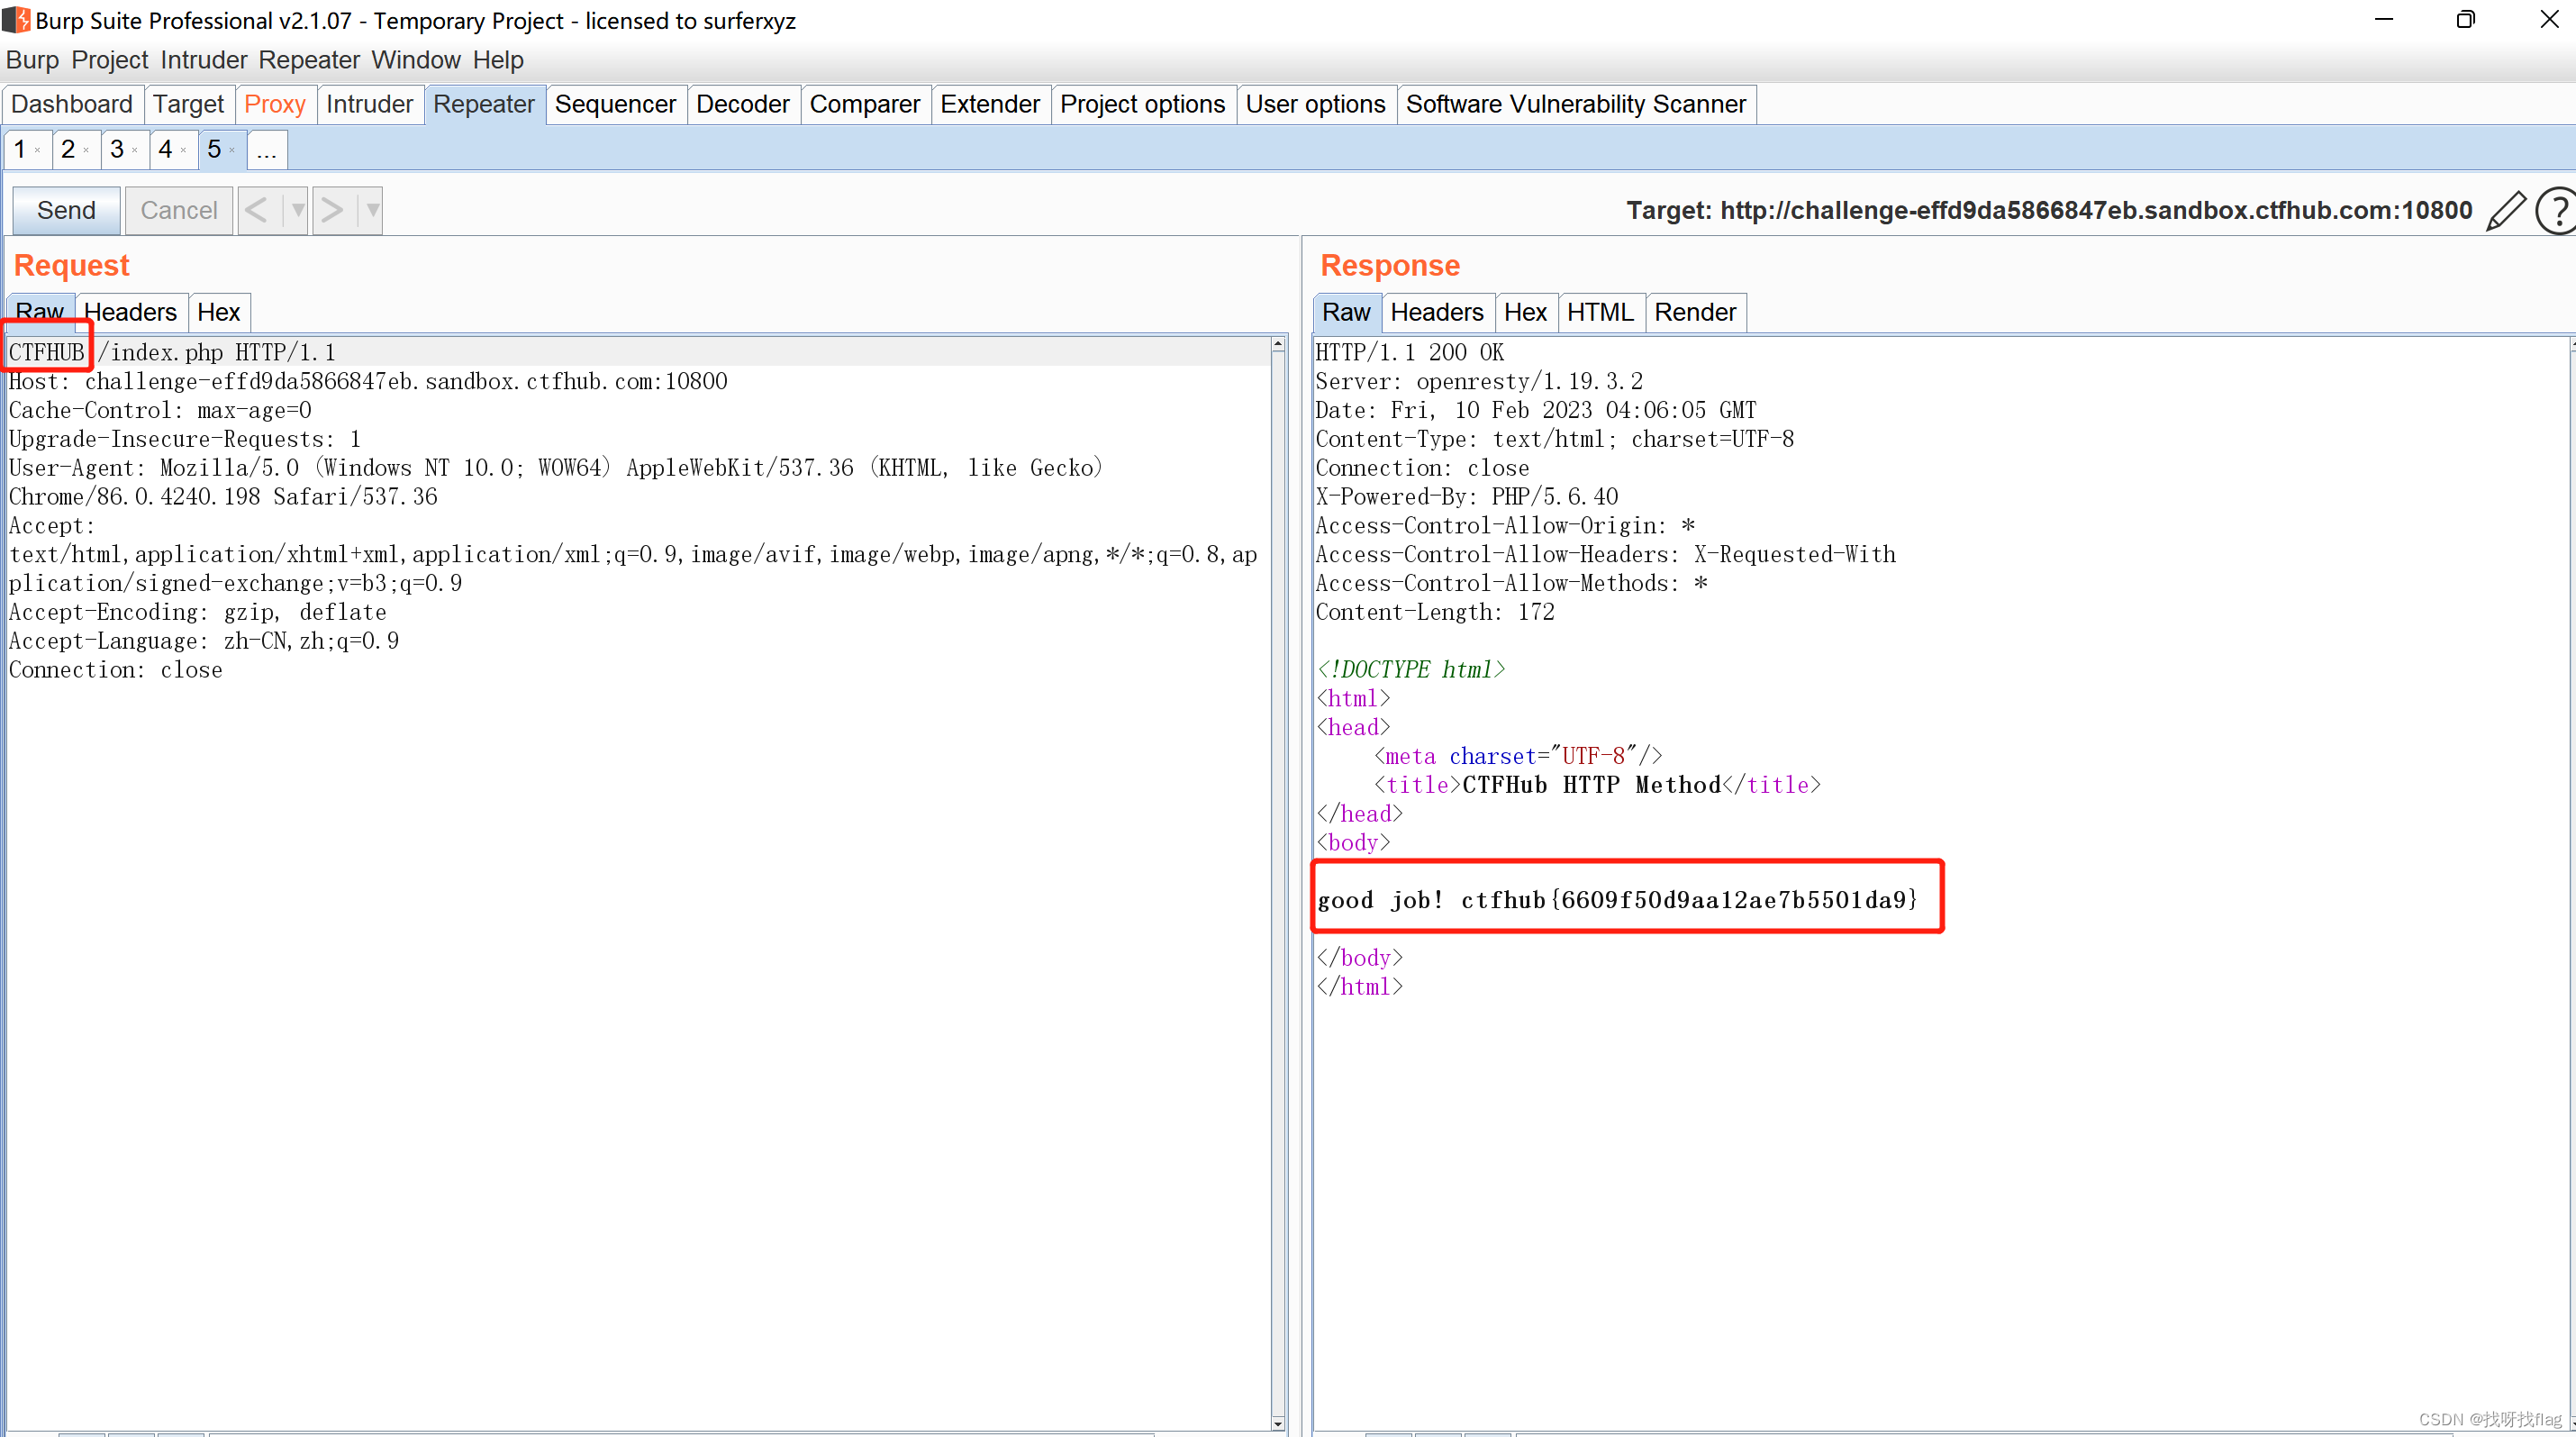Click the Burp Suite logo in the title bar
This screenshot has width=2576, height=1437.
16,20
